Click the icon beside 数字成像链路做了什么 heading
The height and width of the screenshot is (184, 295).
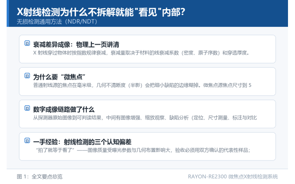coord(27,108)
